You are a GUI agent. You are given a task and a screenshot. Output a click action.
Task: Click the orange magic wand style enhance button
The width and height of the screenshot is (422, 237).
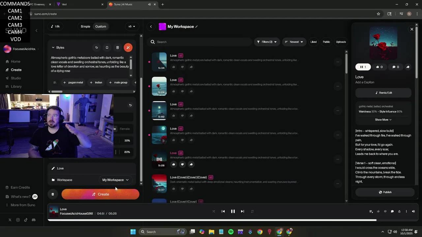click(x=128, y=47)
